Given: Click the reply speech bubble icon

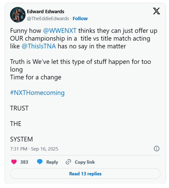Looking at the screenshot, I should click(40, 162).
